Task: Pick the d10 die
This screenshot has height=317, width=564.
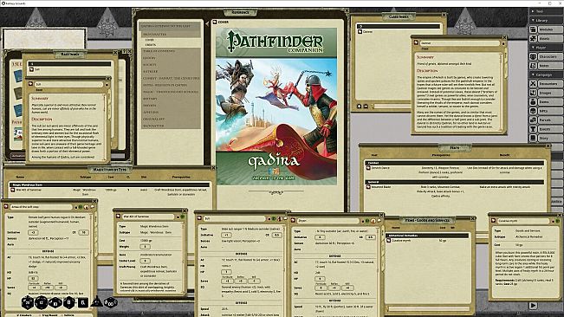Action: point(55,303)
